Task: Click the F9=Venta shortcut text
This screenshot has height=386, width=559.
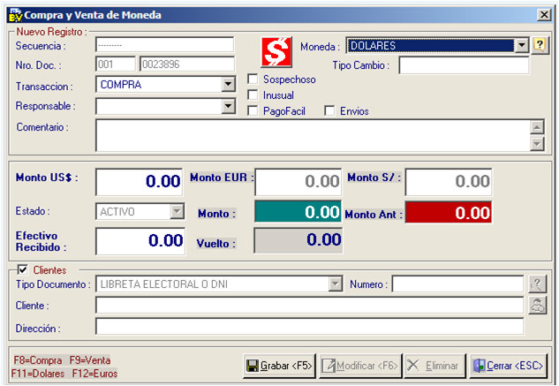Action: 90,360
